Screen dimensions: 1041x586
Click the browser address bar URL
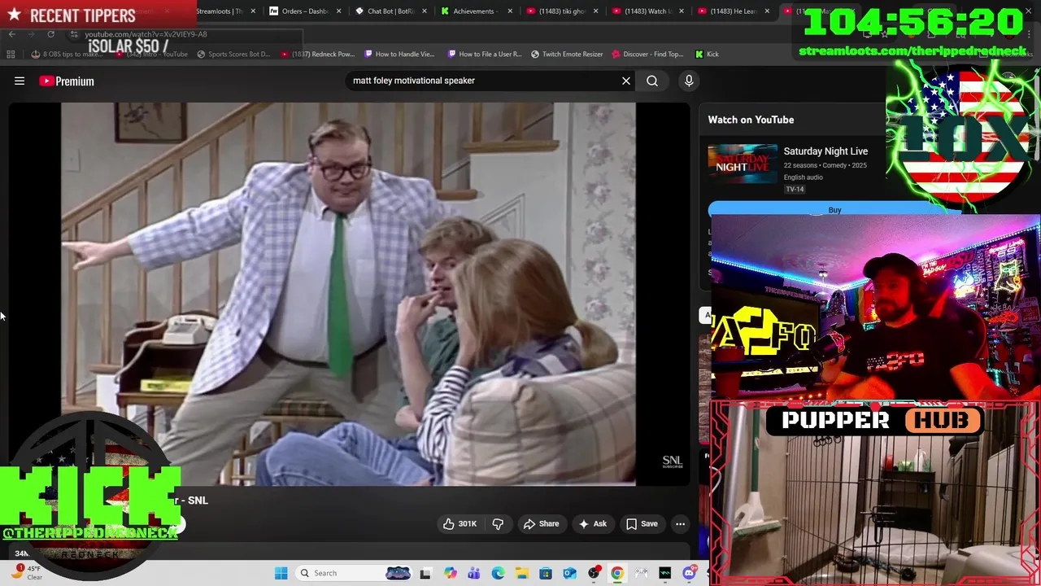click(146, 34)
